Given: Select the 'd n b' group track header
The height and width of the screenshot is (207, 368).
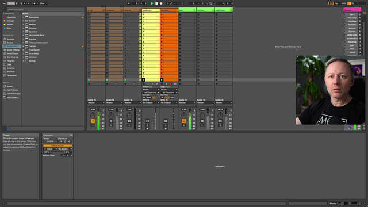Looking at the screenshot, I should (96, 10).
